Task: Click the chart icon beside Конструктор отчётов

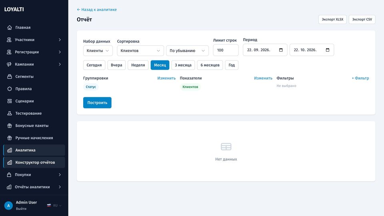Action: pos(10,162)
